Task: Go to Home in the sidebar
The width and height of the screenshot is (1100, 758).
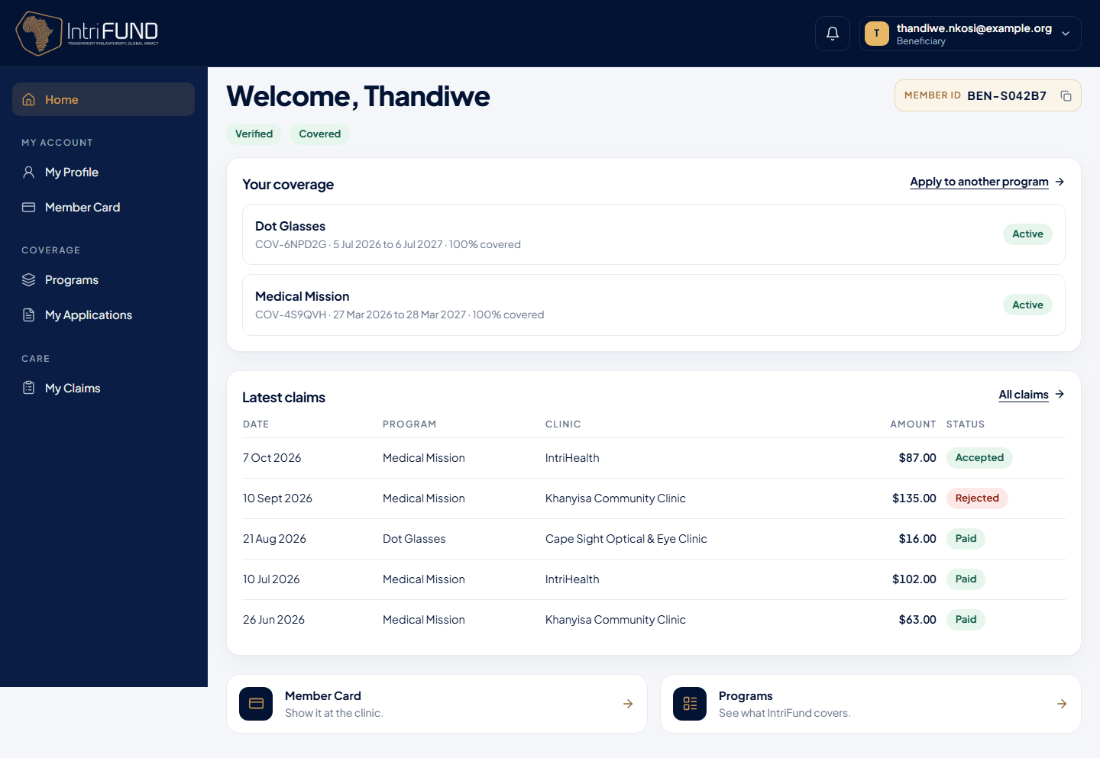Action: (104, 99)
